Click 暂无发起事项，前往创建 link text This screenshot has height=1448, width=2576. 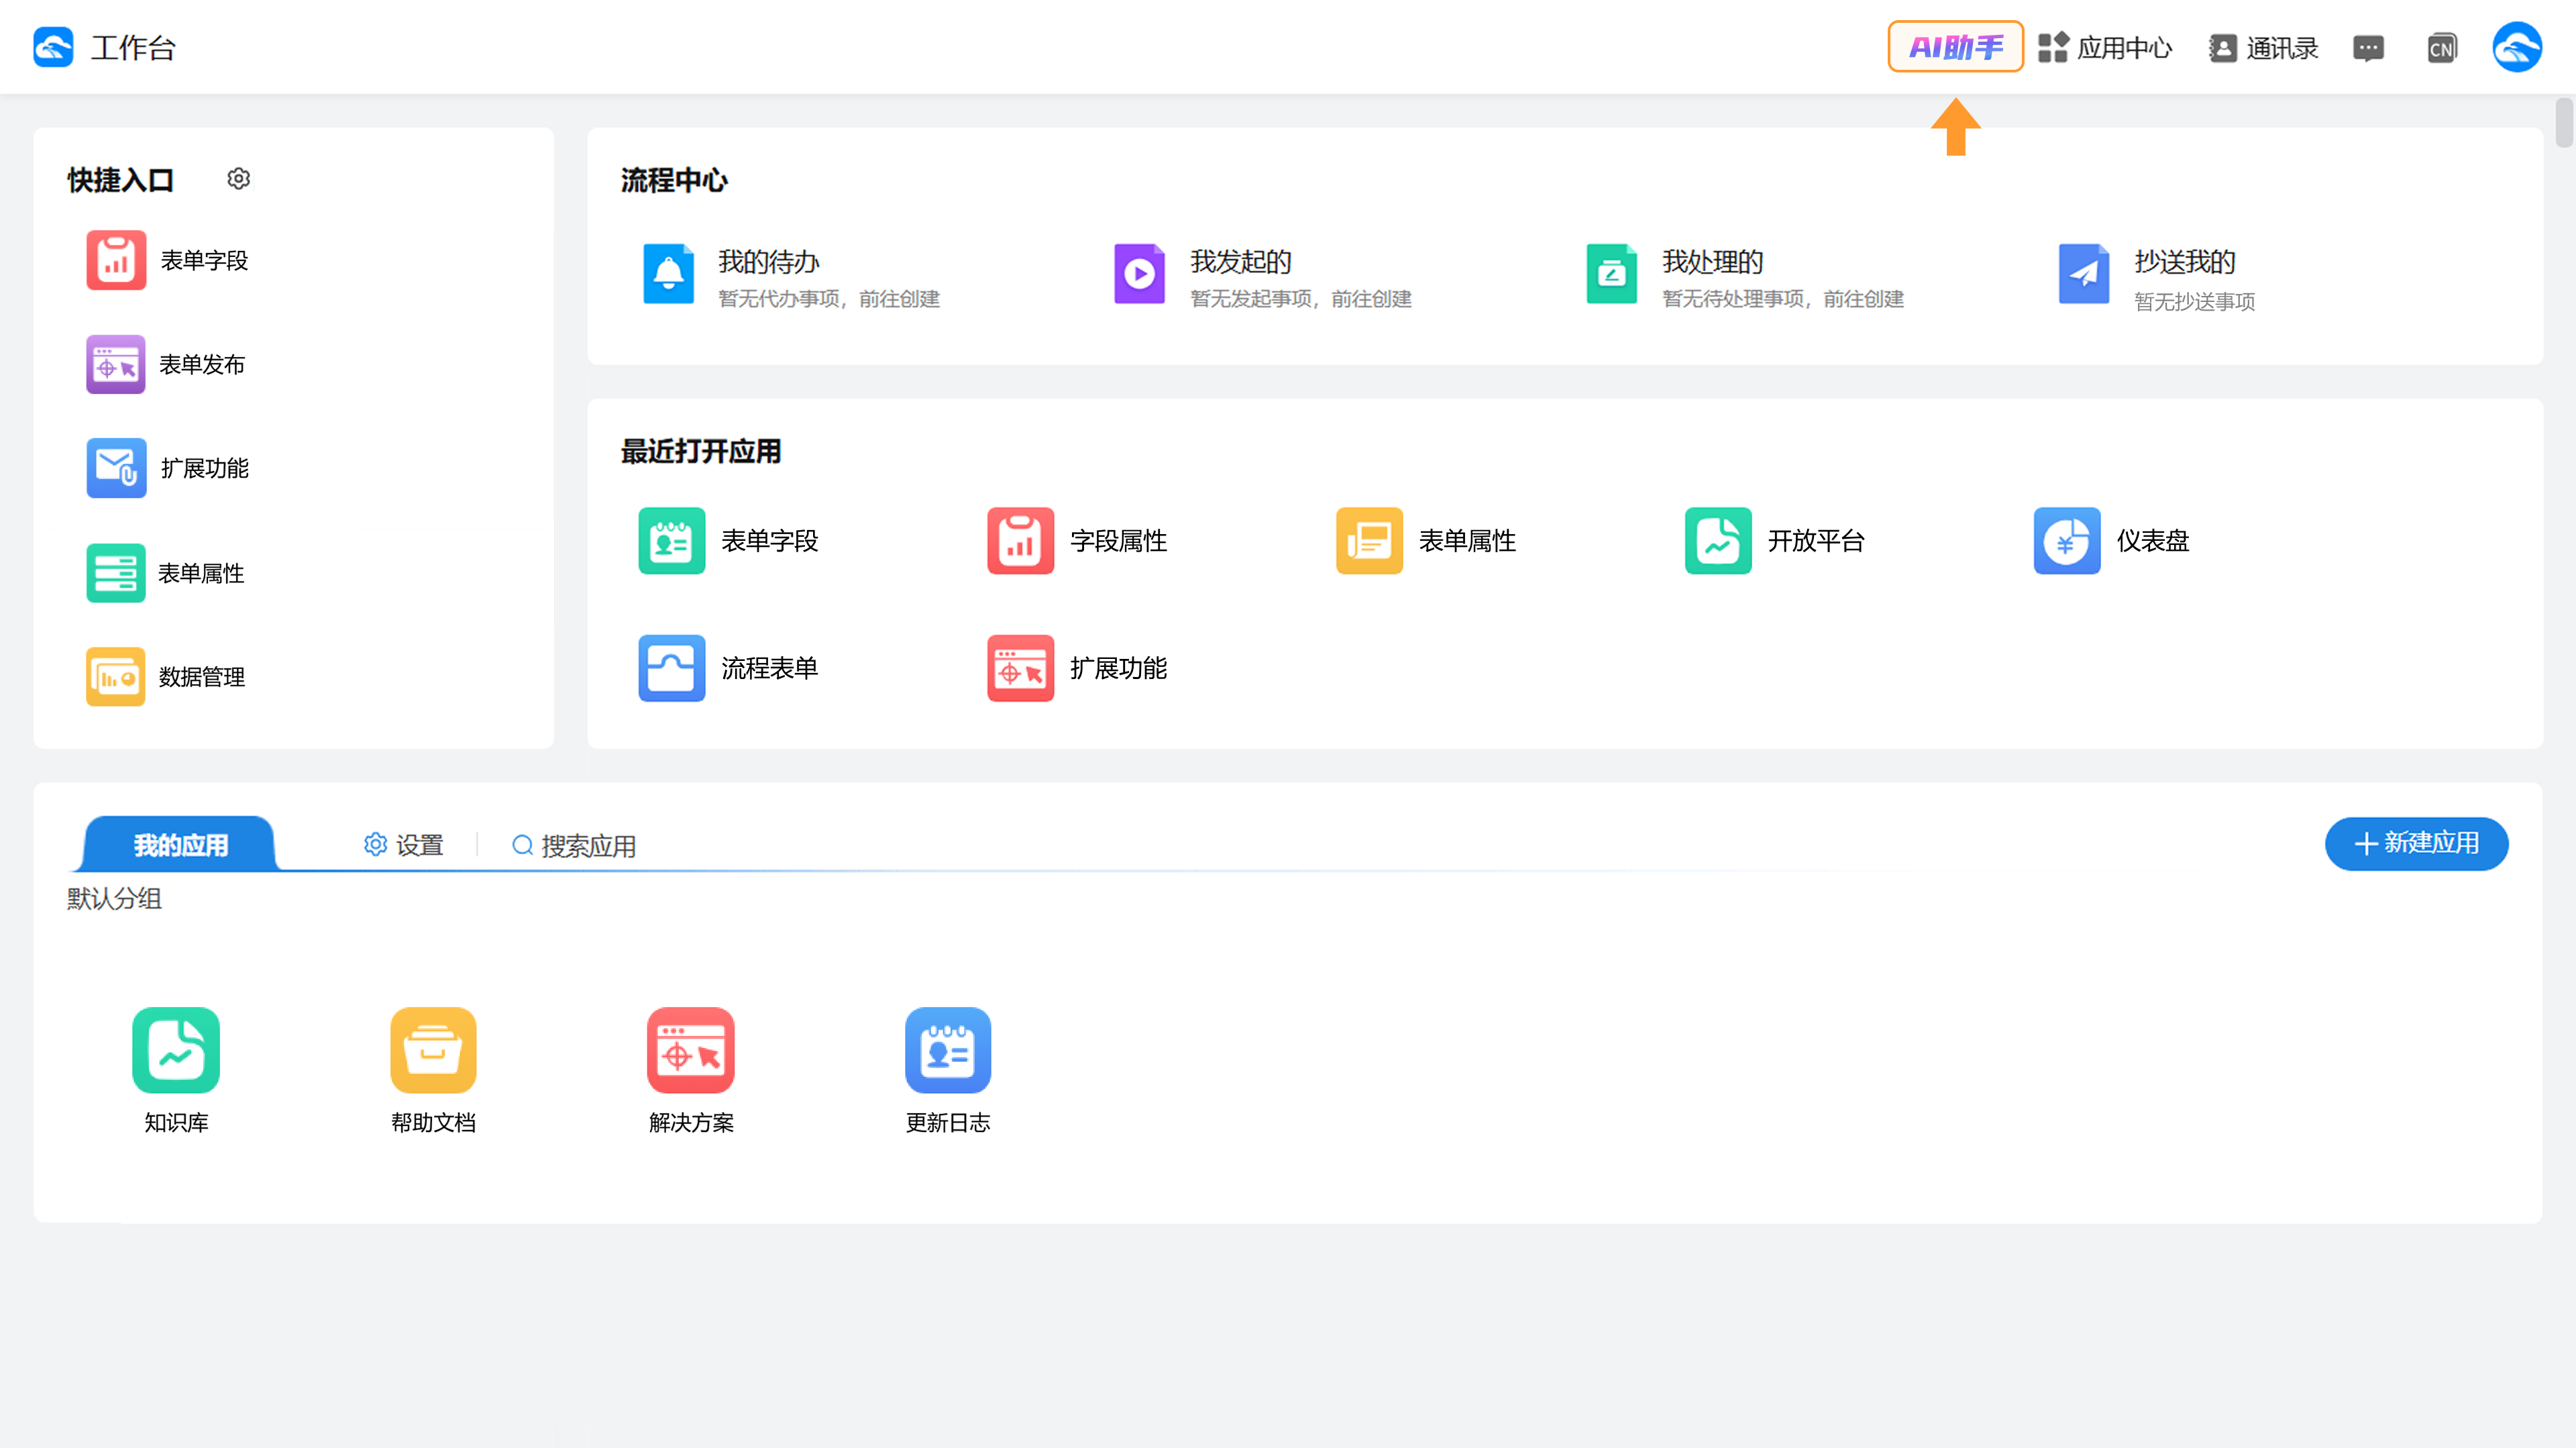(1301, 299)
